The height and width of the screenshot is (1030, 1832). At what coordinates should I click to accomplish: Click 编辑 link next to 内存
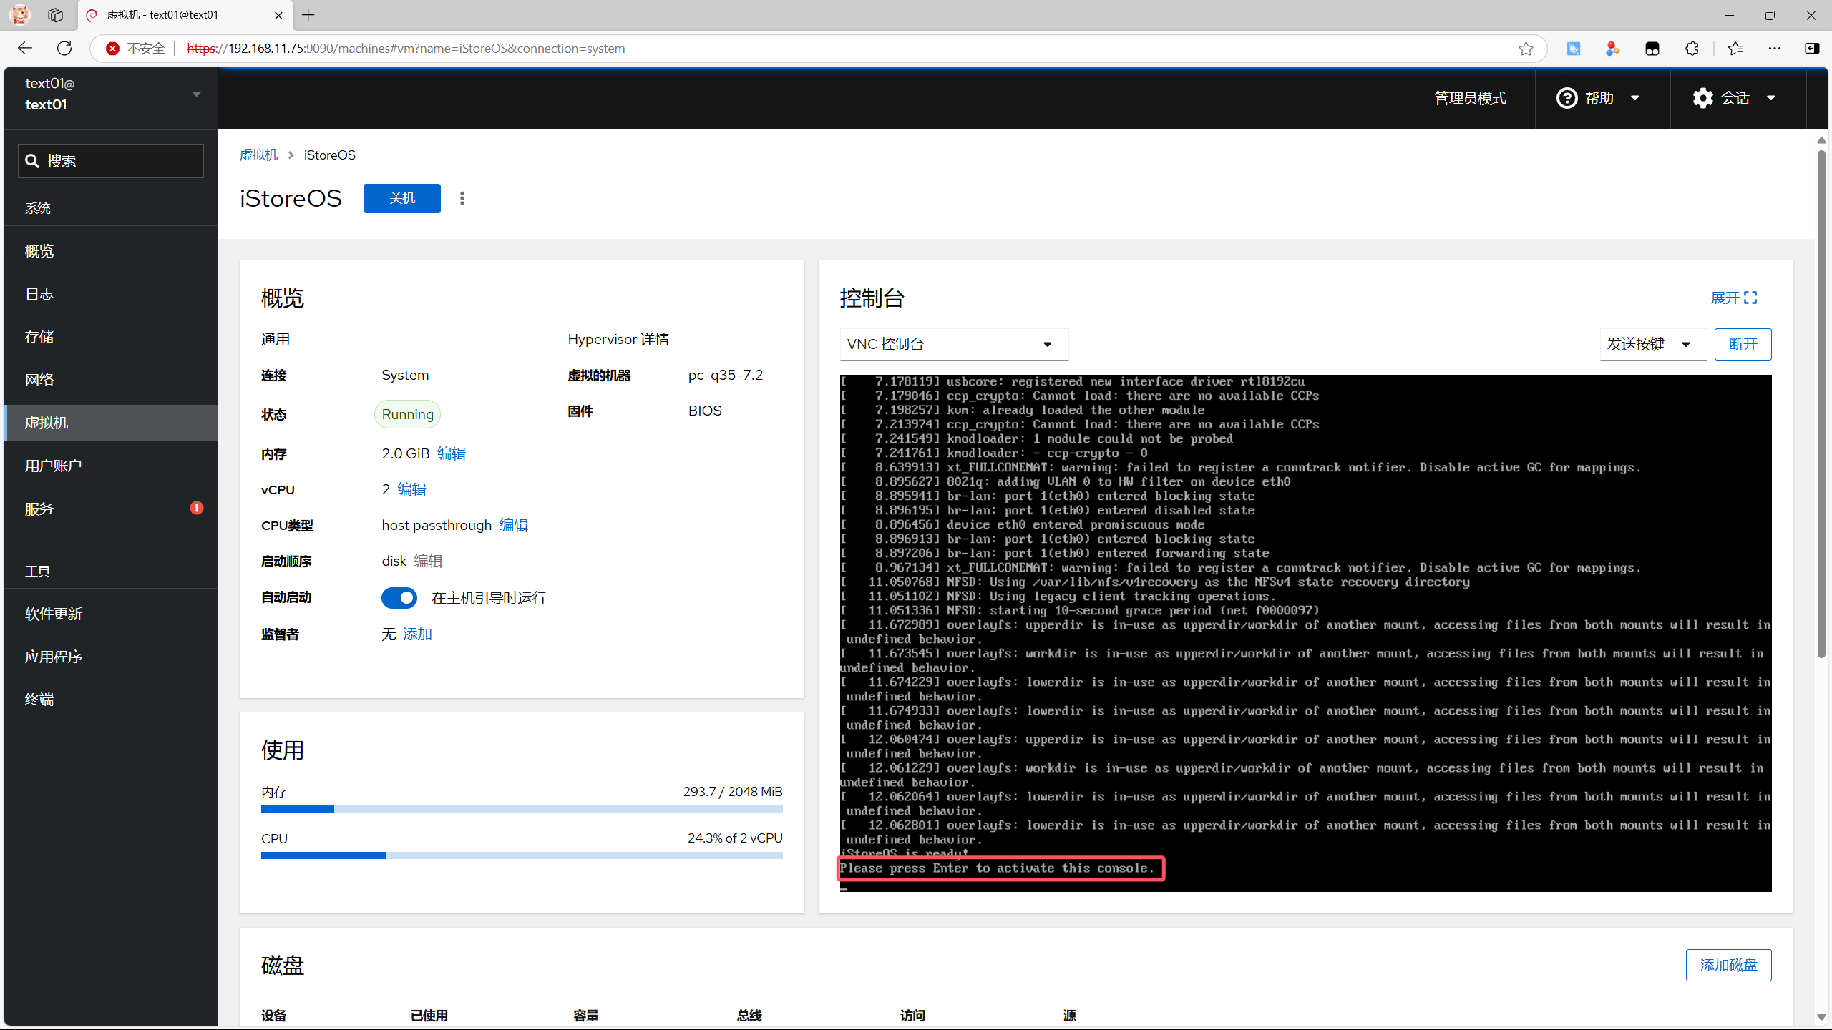click(451, 453)
